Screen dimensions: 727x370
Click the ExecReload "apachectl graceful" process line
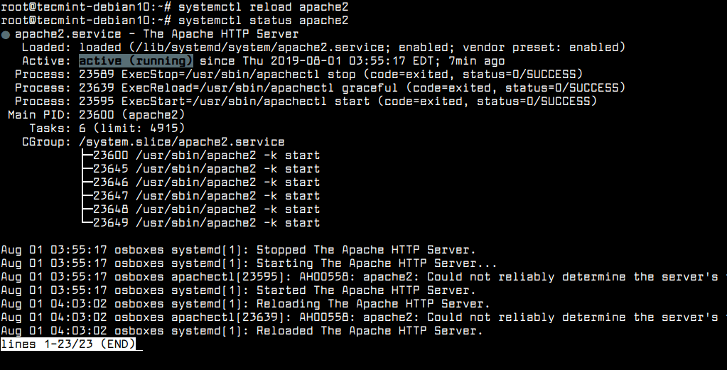pos(320,88)
